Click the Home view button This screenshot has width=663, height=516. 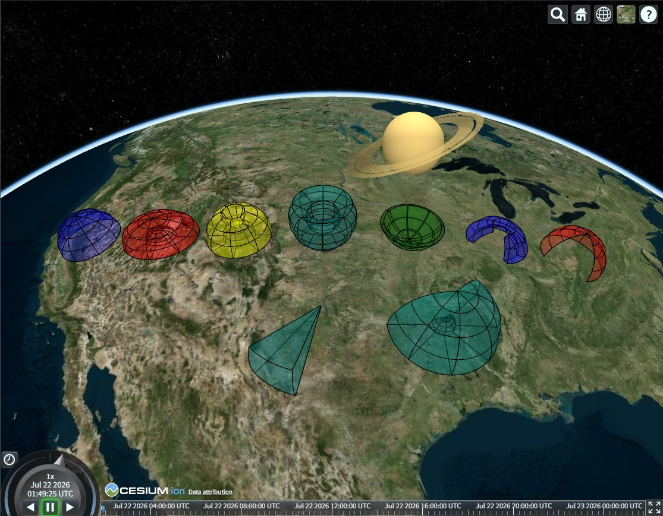(x=580, y=14)
